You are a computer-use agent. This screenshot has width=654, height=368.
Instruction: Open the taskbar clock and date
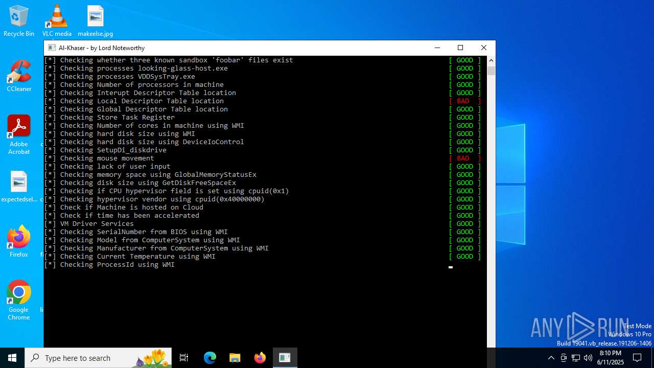[611, 358]
